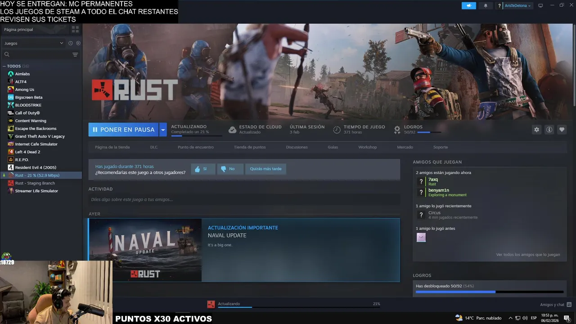Open the Guías tab
Image resolution: width=576 pixels, height=324 pixels.
point(333,147)
